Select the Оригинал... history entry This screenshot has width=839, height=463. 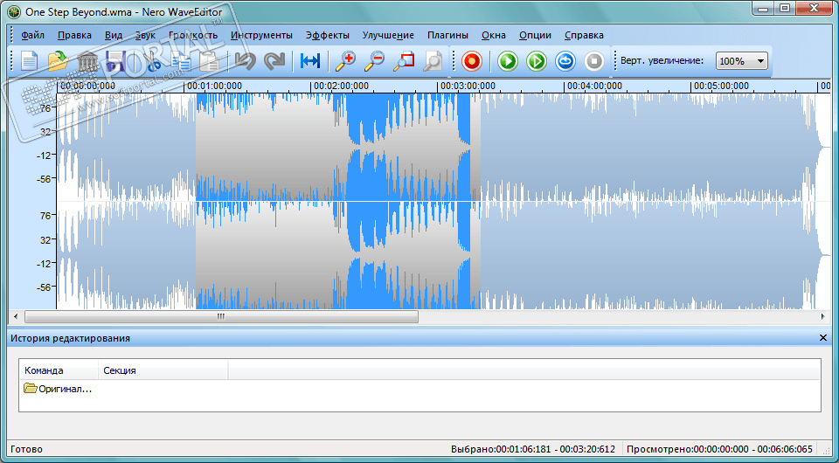58,389
